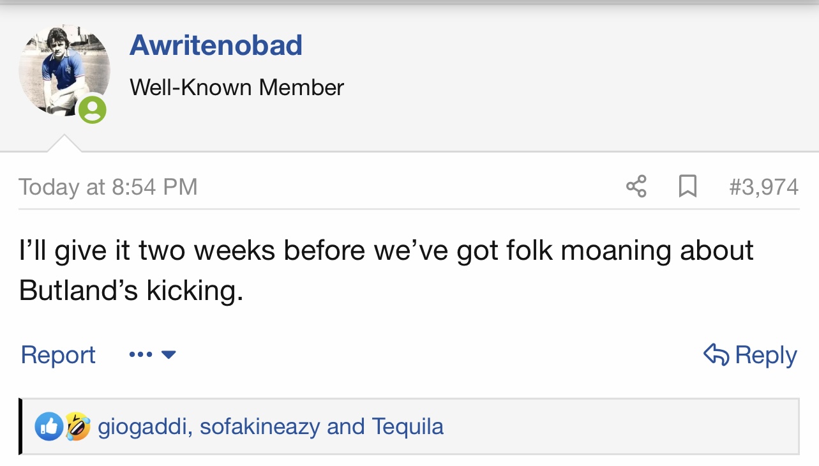Screen dimensions: 819x466
Task: Click the "Well-Known Member" user title
Action: click(237, 87)
